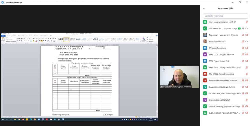The width and height of the screenshot is (250, 126).
Task: Click disabled camera icon for МБУ Пурпейская СШ
Action: click(x=247, y=61)
